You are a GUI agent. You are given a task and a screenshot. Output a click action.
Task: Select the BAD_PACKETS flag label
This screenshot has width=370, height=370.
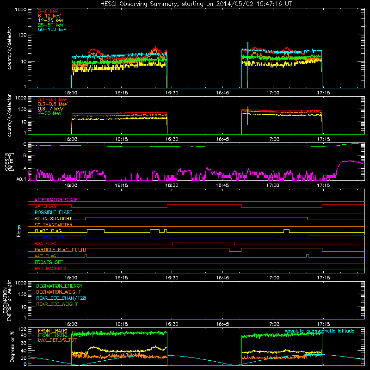(50, 268)
